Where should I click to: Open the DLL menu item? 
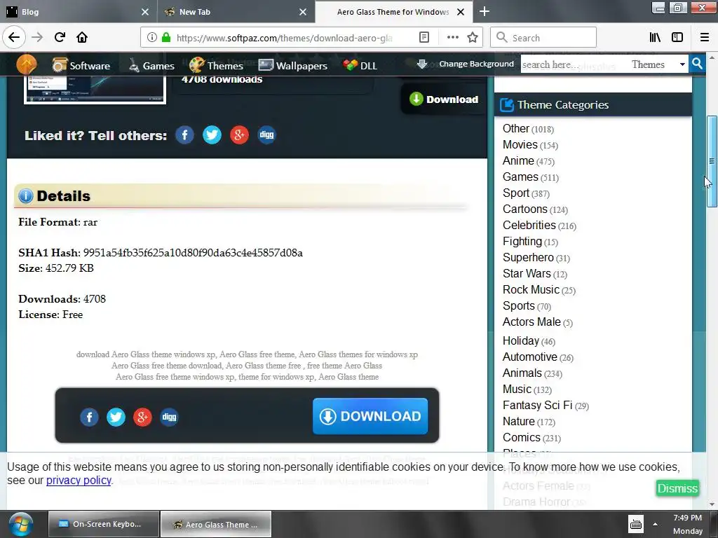pos(360,65)
